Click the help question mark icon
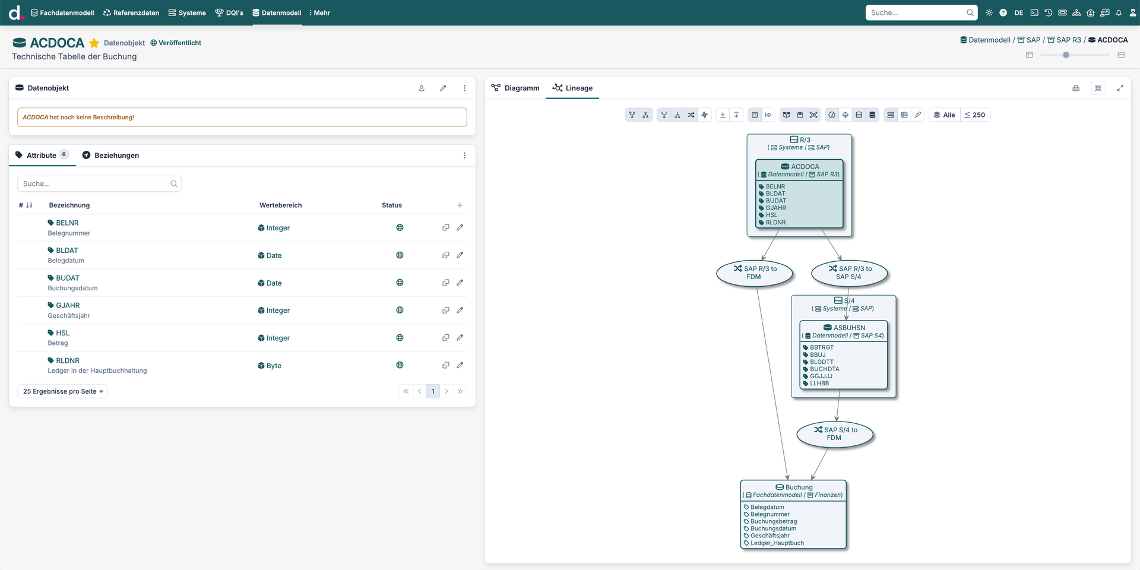Image resolution: width=1140 pixels, height=570 pixels. coord(1003,12)
